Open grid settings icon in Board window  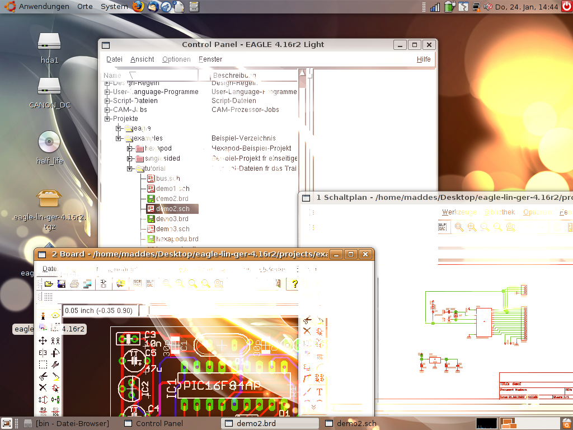click(x=48, y=297)
